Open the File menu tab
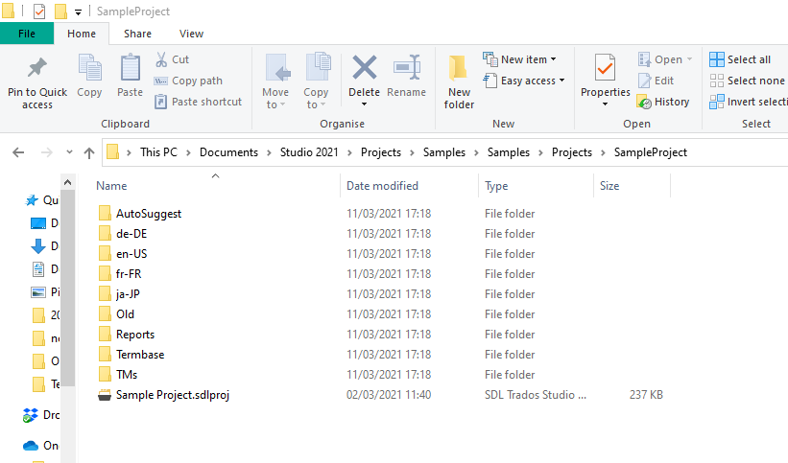 click(x=27, y=34)
